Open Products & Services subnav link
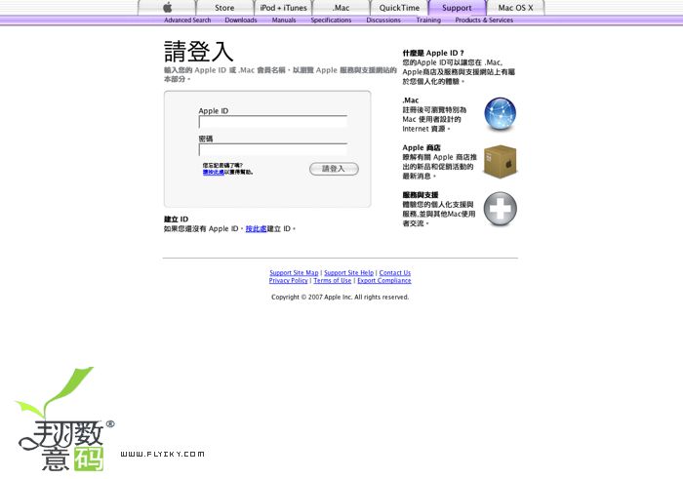683x479 pixels. 484,20
